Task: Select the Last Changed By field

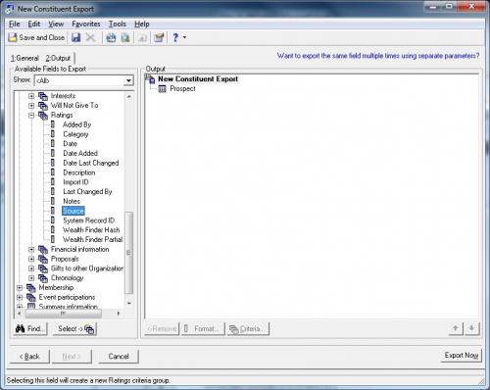Action: tap(87, 192)
